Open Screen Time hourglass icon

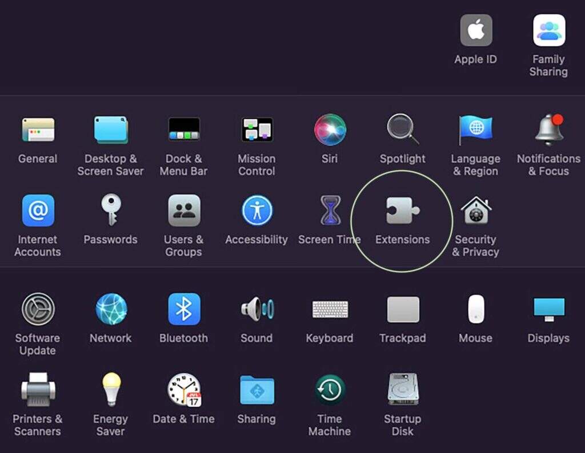click(330, 211)
